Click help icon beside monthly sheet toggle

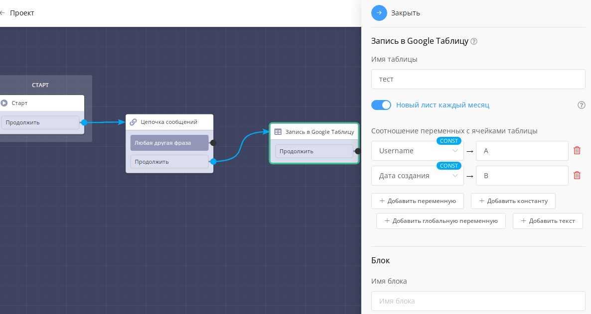(581, 105)
